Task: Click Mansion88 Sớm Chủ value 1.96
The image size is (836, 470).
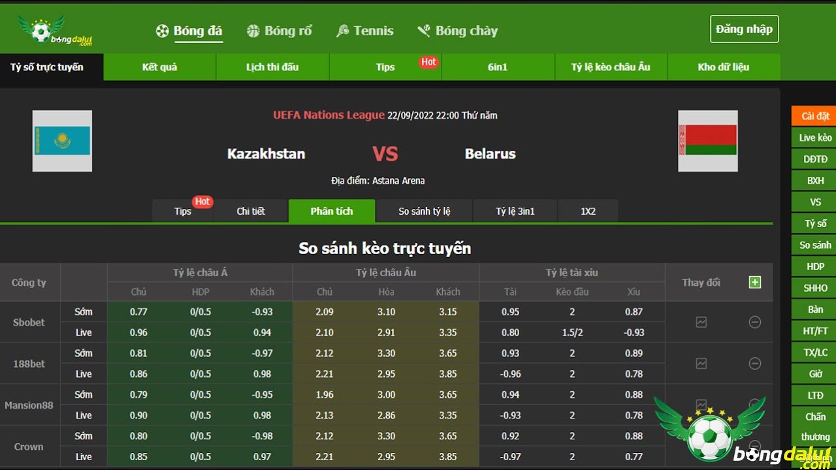Action: click(325, 394)
